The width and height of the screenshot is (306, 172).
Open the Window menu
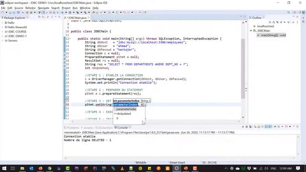(85, 8)
